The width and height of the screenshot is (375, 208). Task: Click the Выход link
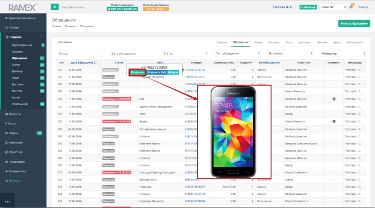tap(363, 7)
